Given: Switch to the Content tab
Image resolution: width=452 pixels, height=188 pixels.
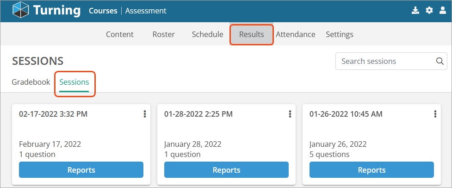Looking at the screenshot, I should coord(120,34).
